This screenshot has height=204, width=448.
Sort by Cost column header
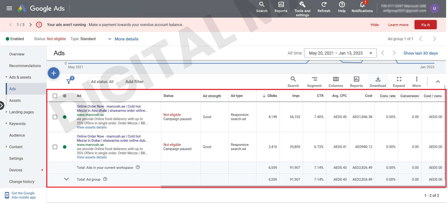[369, 96]
